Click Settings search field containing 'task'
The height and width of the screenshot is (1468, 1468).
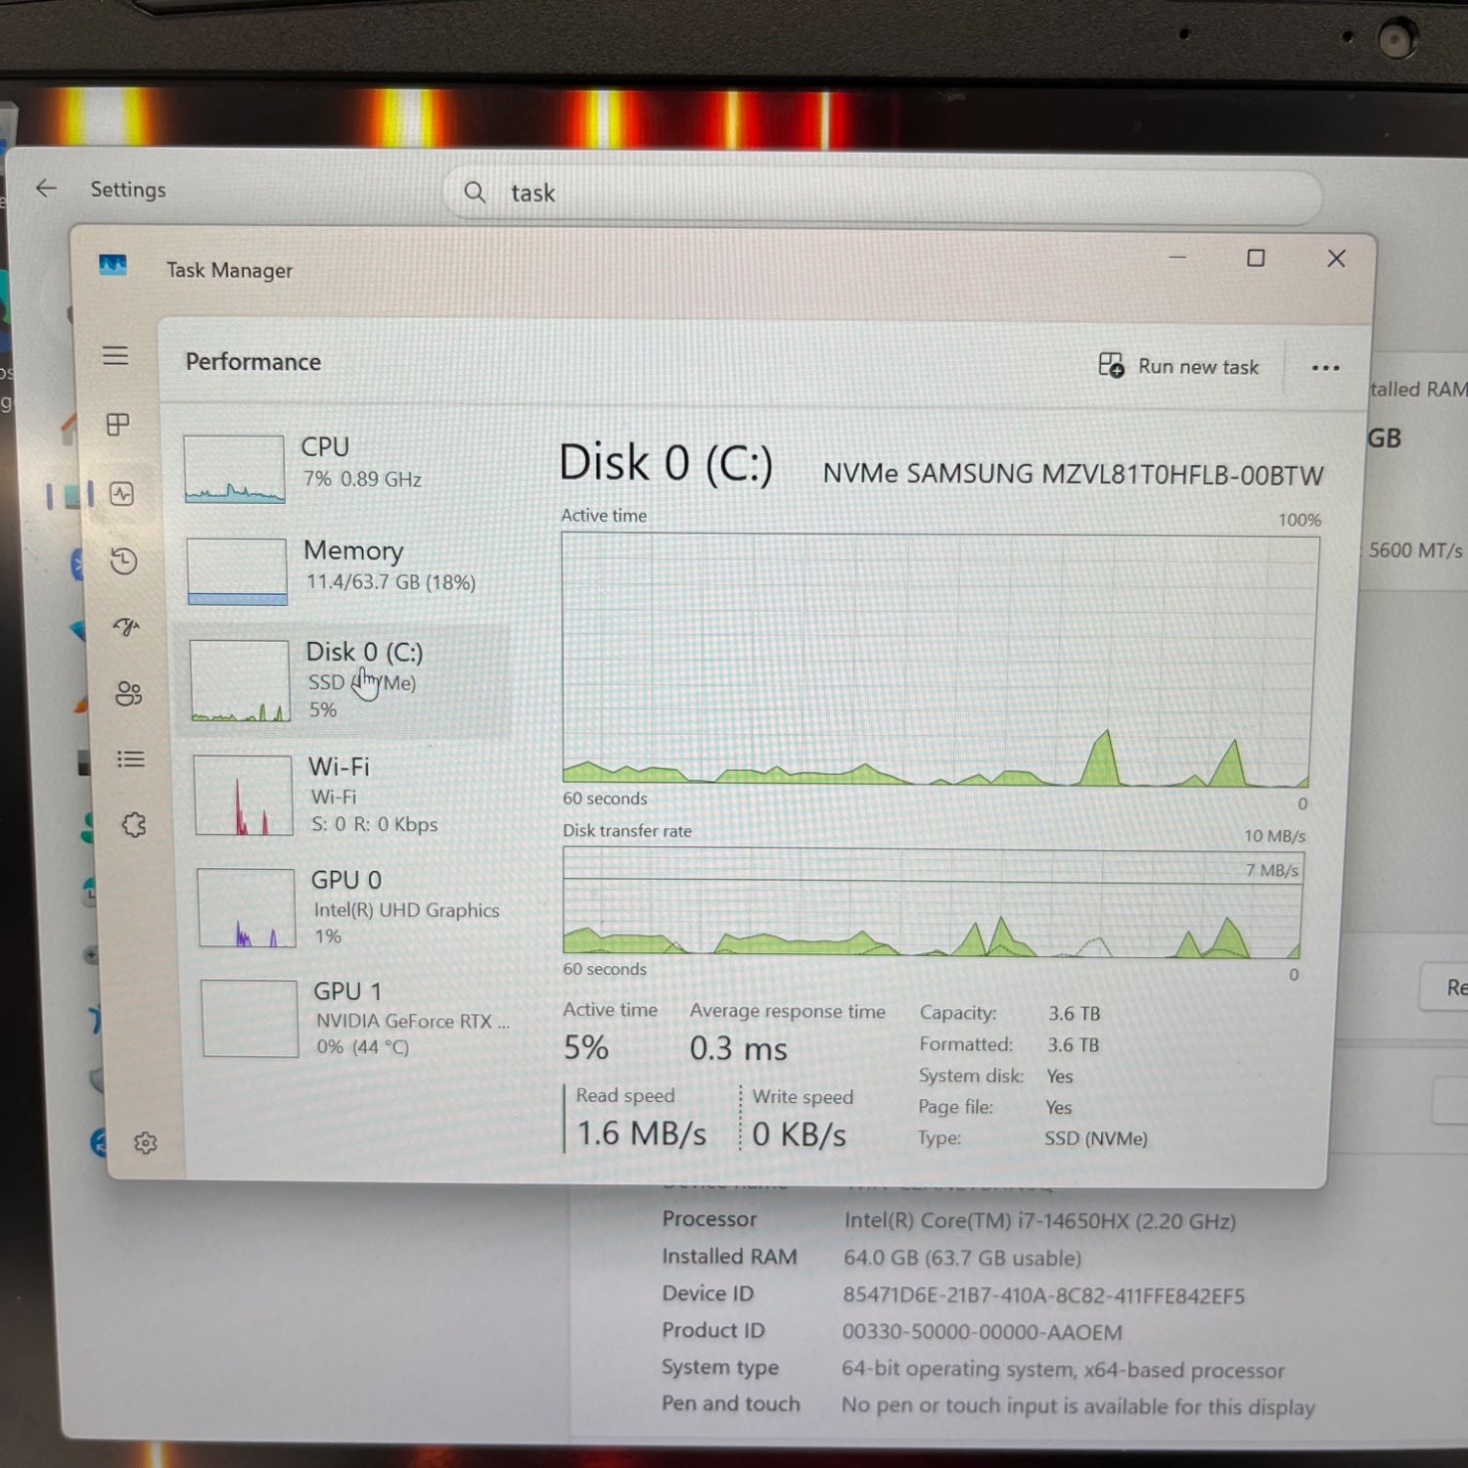(x=883, y=194)
